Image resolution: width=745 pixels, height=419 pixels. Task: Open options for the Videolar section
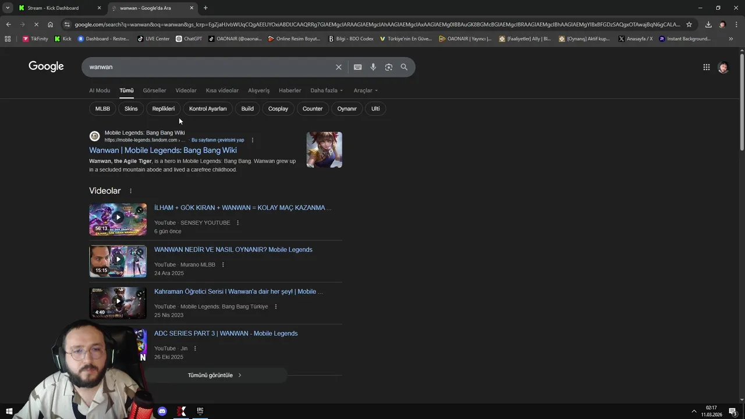pos(130,191)
